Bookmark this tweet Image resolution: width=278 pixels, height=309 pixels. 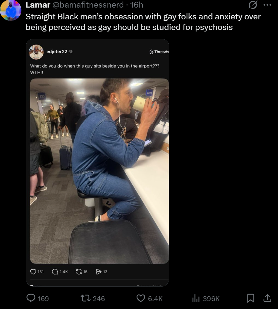[x=251, y=298]
